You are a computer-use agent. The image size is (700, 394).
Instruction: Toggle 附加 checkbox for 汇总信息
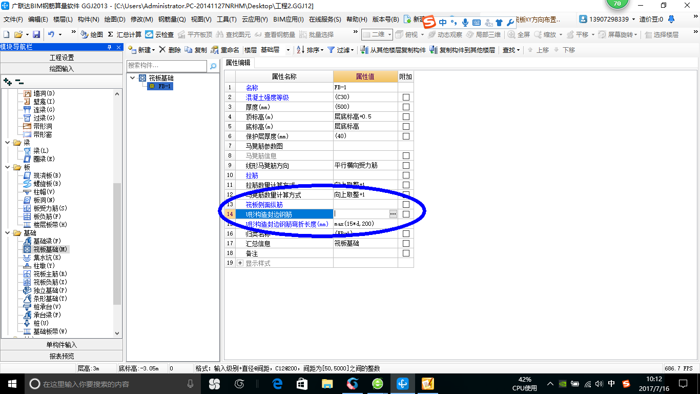(x=406, y=244)
